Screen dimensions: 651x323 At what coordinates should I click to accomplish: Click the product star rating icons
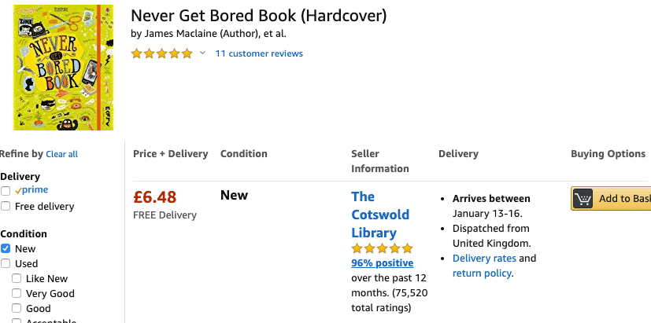coord(162,53)
